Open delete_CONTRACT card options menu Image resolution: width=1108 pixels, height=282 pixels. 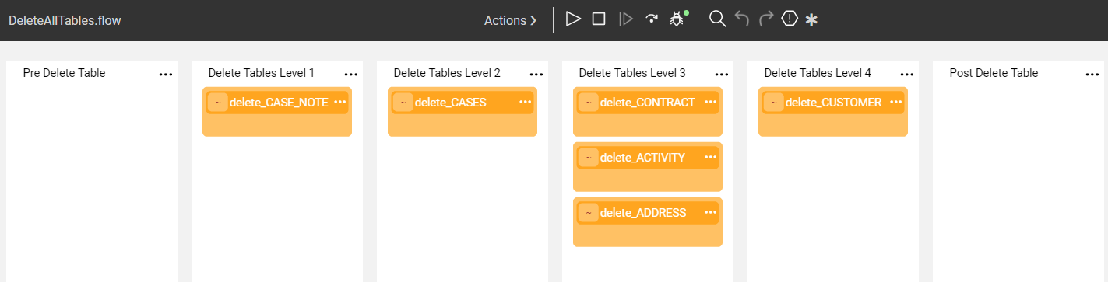pyautogui.click(x=710, y=102)
